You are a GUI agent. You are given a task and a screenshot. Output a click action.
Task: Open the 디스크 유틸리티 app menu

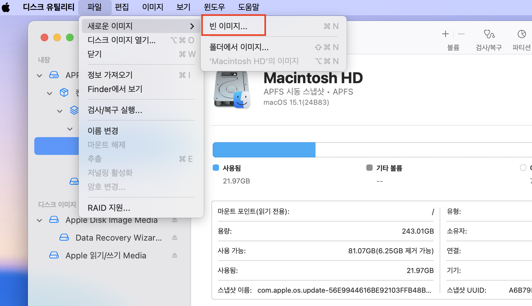(x=49, y=7)
